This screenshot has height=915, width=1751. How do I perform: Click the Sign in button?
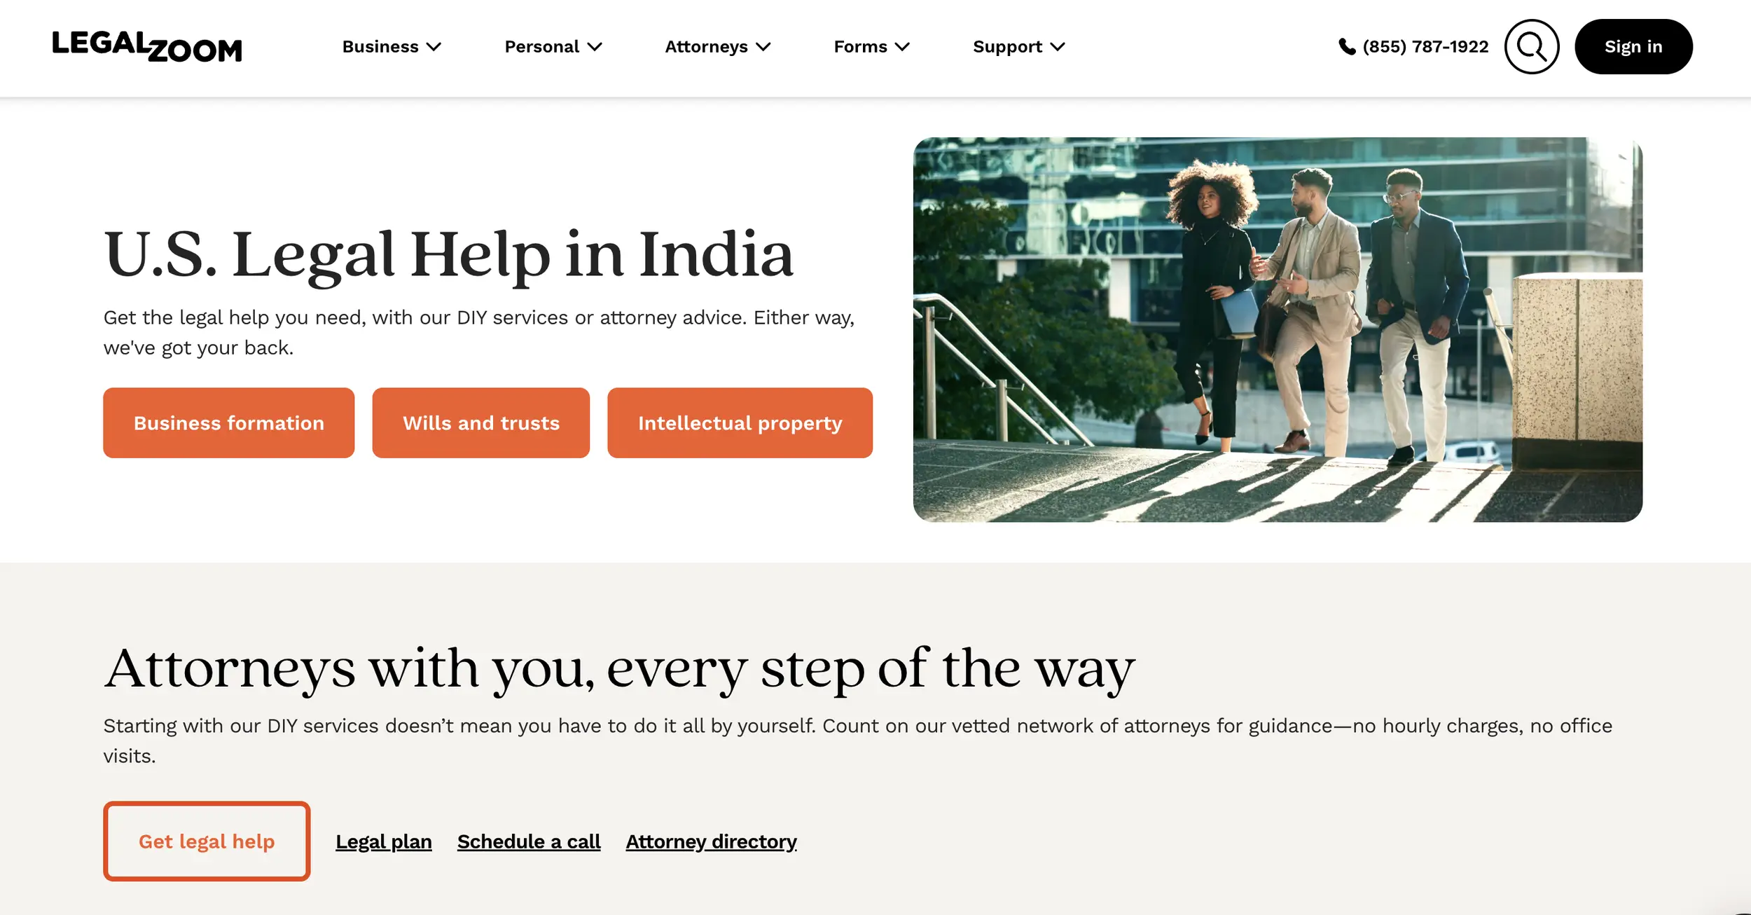tap(1633, 47)
